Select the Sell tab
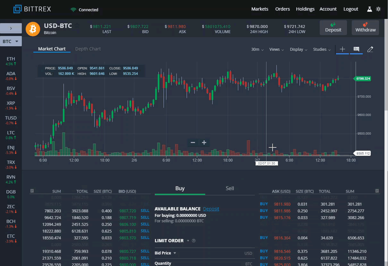The image size is (388, 266). tap(230, 188)
